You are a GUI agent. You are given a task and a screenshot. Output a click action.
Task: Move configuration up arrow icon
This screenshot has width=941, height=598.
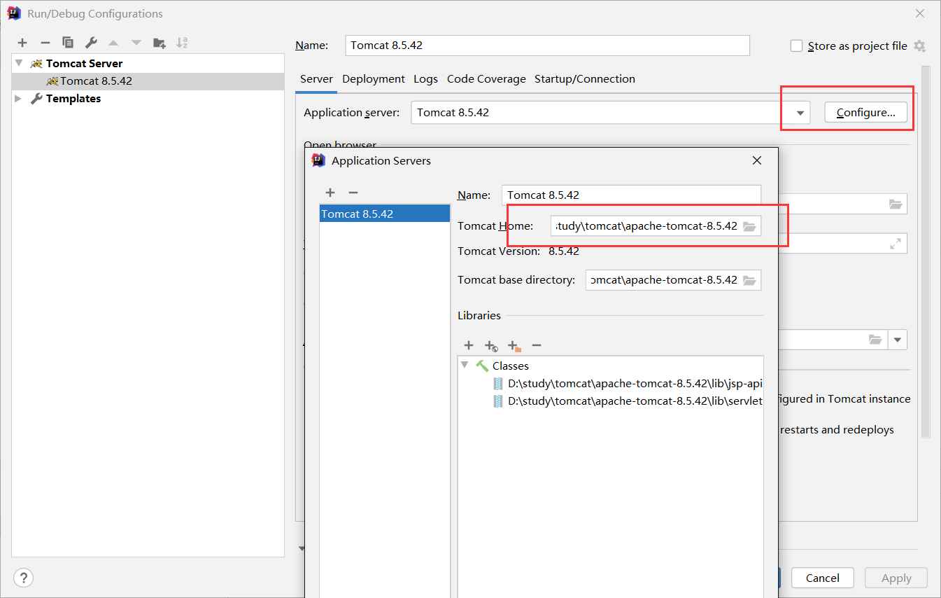point(113,43)
